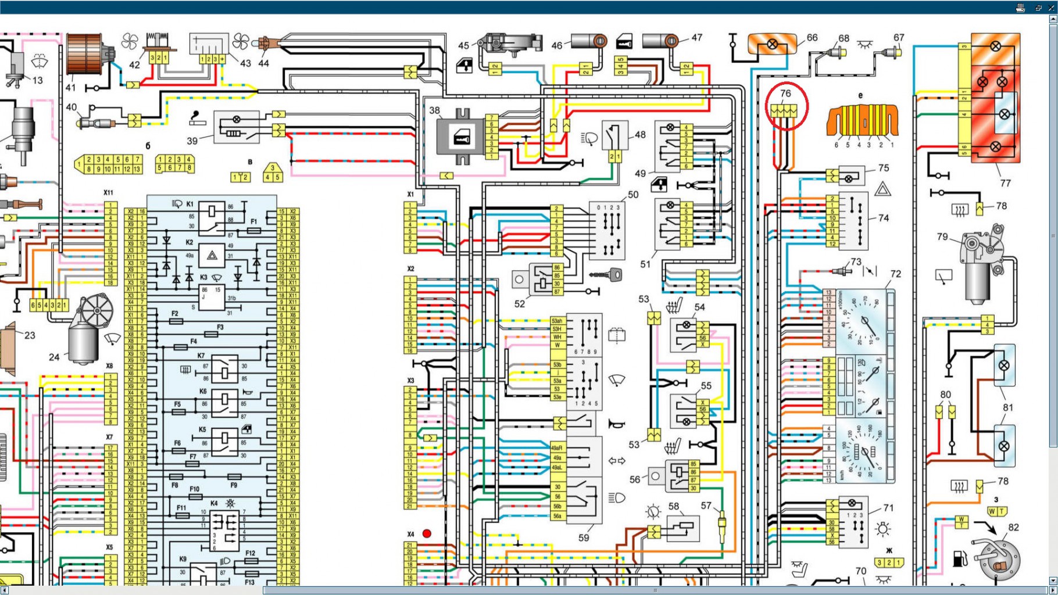The width and height of the screenshot is (1058, 595).
Task: Click the X8 connector label
Action: pyautogui.click(x=109, y=366)
